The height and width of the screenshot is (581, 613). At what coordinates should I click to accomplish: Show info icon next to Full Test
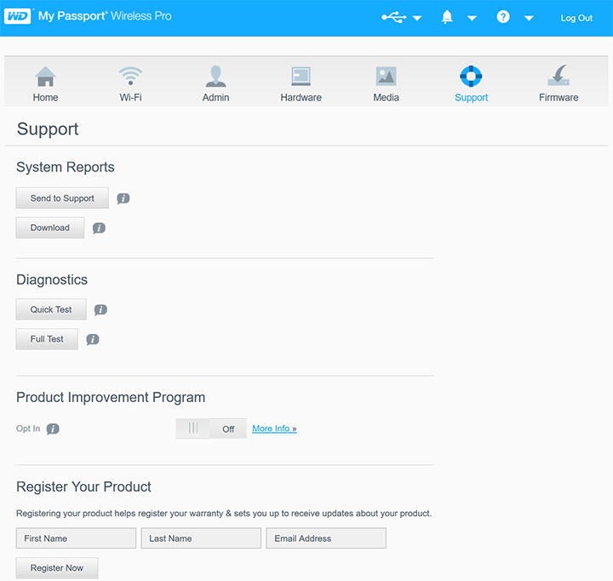coord(93,339)
